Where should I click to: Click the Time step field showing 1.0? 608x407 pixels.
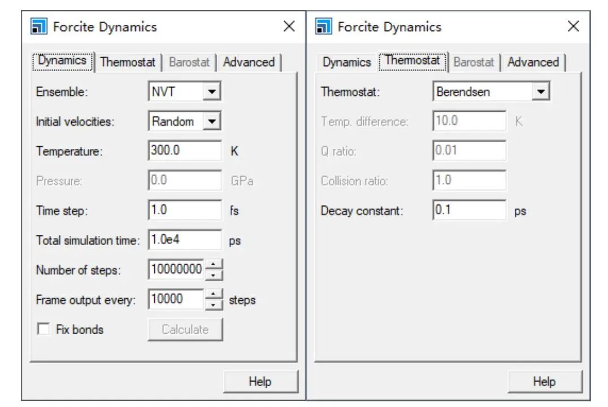click(185, 210)
